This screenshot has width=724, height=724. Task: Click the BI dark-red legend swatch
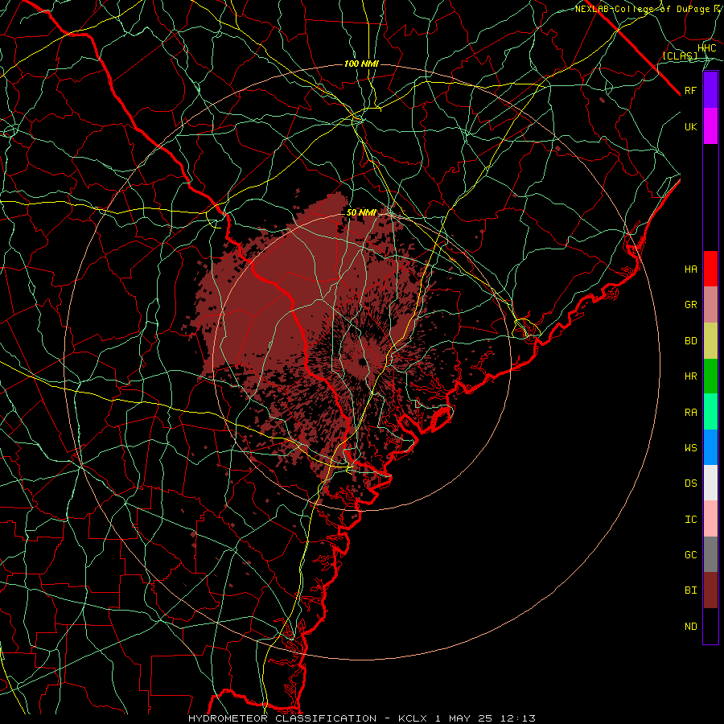(710, 590)
